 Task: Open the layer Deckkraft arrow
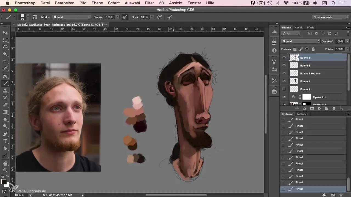pyautogui.click(x=347, y=41)
